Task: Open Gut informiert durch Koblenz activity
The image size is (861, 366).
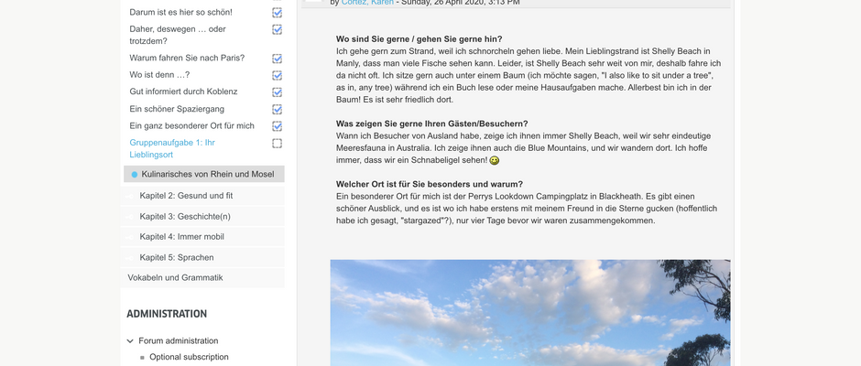Action: (x=183, y=91)
